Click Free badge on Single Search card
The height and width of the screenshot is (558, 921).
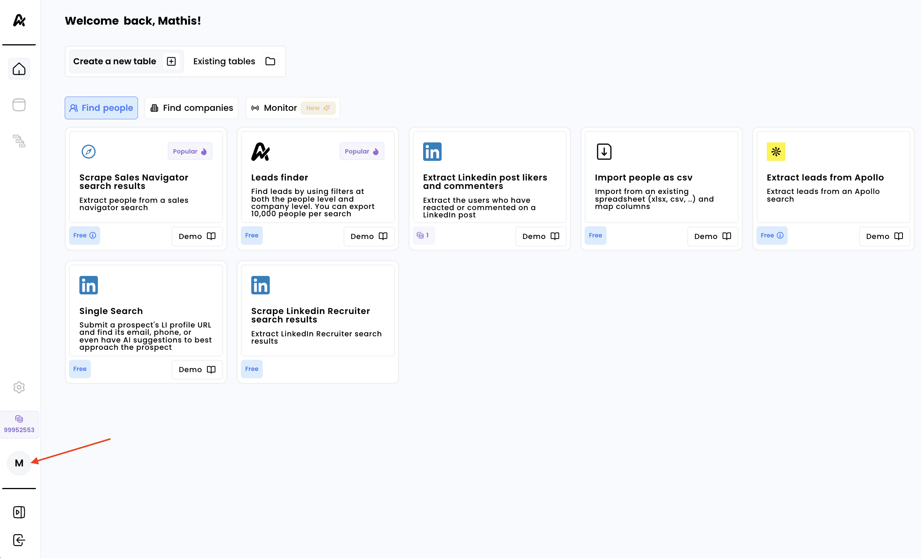click(x=80, y=369)
